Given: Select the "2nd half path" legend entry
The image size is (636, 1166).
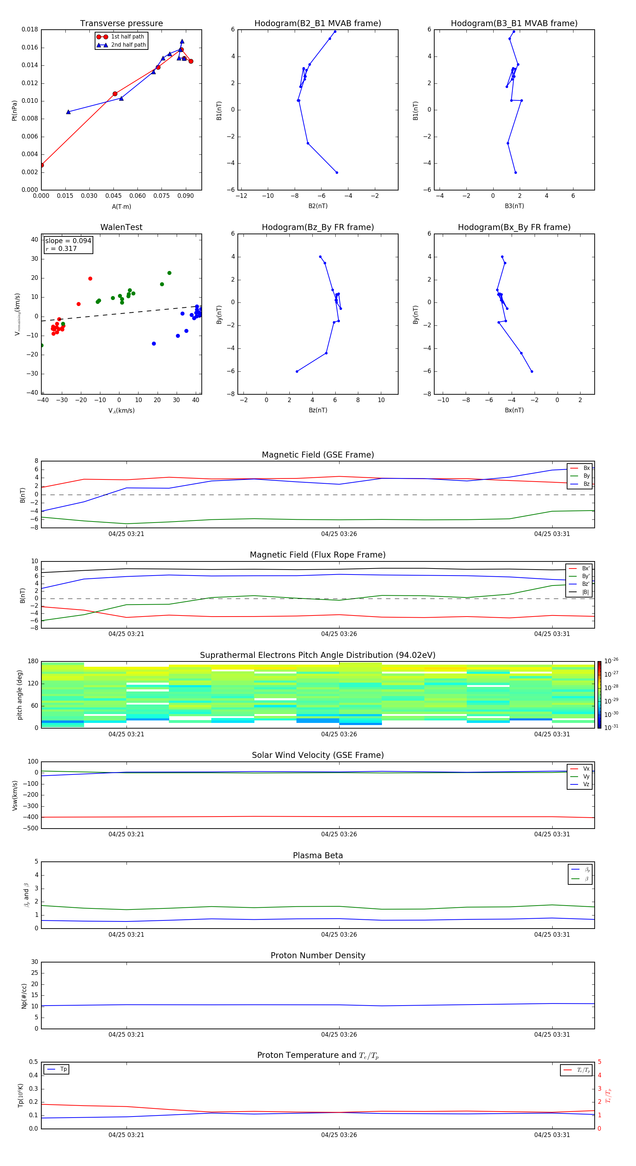Looking at the screenshot, I should pyautogui.click(x=121, y=45).
